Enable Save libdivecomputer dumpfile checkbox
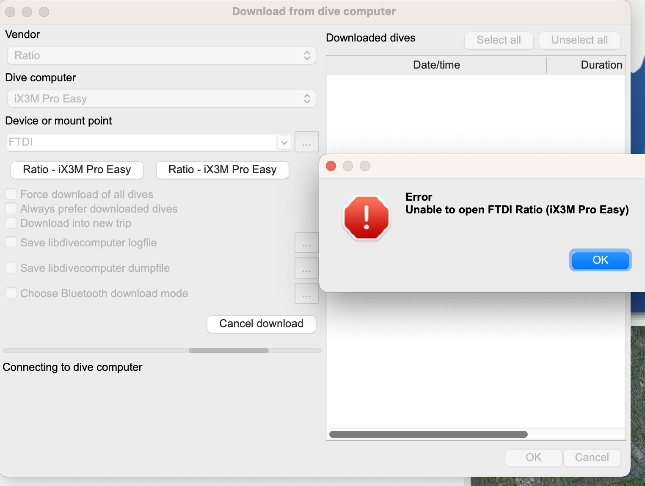Screen dimensions: 645x486 (x=11, y=268)
